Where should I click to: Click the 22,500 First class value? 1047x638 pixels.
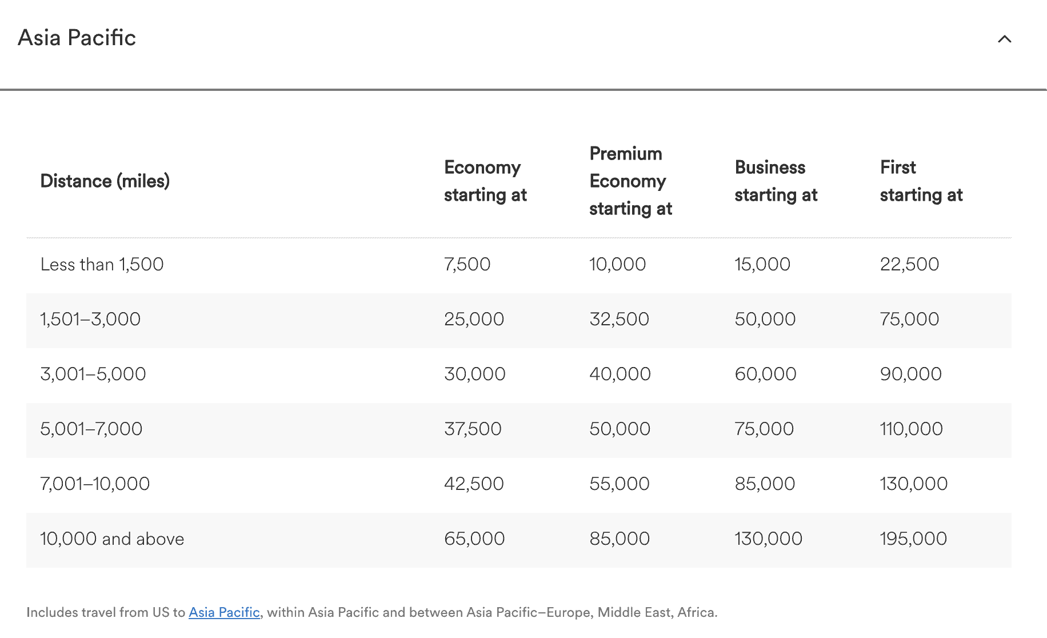(909, 264)
